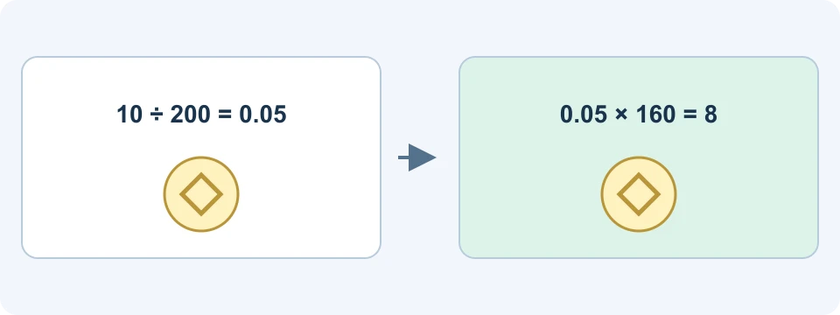Click the result 8 in the green card
This screenshot has width=840, height=315.
pos(710,115)
